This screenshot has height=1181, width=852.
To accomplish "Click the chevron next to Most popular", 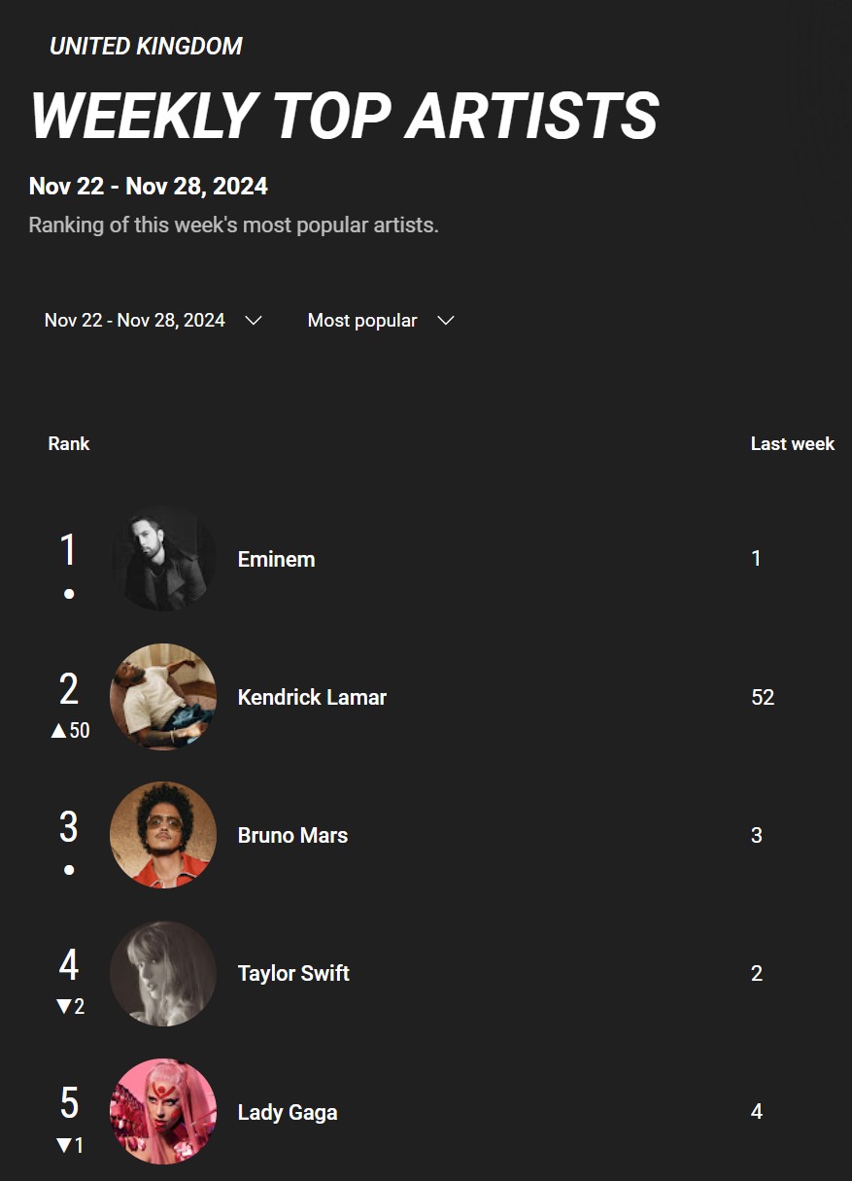I will coord(446,321).
